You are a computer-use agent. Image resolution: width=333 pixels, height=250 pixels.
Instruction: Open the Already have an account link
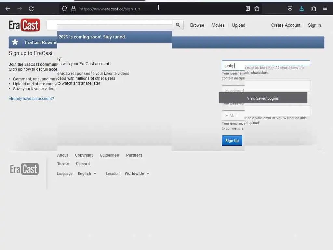coord(31,98)
